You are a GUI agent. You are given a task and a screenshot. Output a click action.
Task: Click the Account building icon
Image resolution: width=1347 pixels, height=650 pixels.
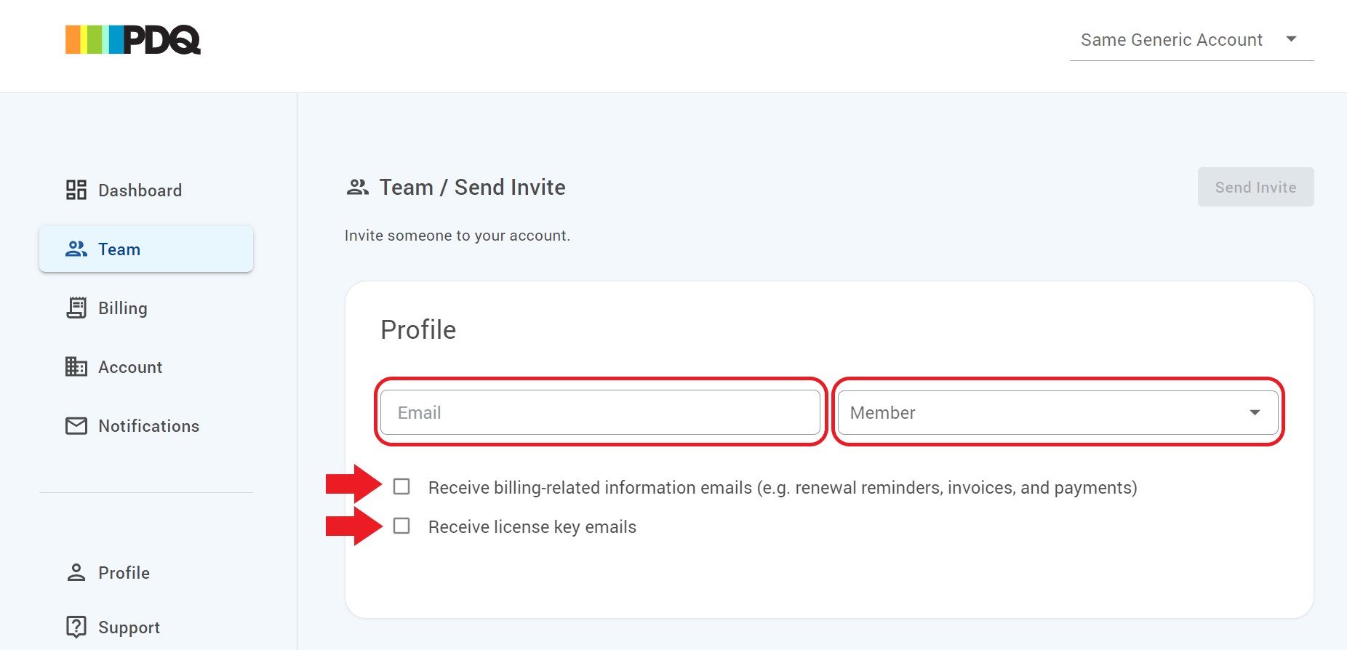point(76,367)
